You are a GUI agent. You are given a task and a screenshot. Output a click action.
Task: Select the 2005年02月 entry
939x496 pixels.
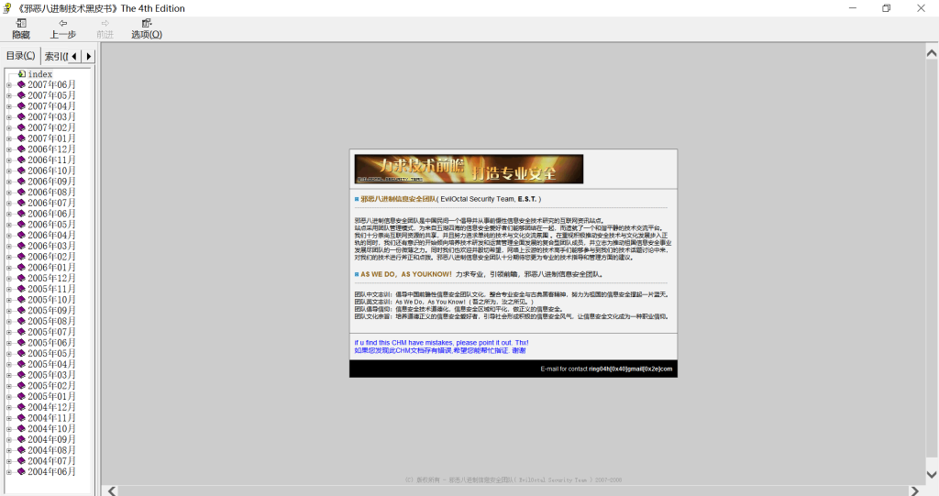click(x=51, y=386)
